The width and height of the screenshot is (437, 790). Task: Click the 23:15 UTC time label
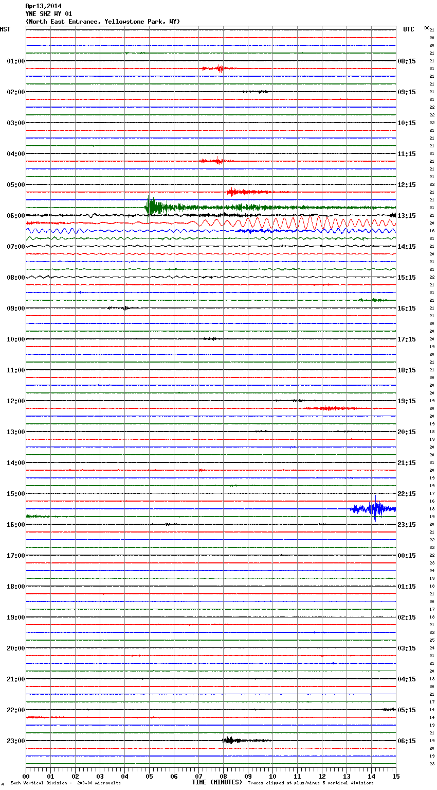(x=407, y=525)
